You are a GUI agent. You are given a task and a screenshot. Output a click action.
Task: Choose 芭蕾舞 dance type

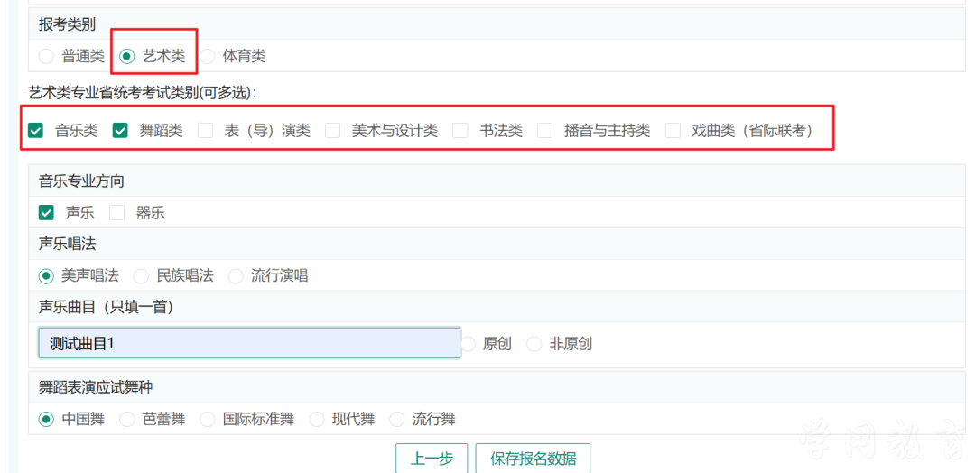click(127, 420)
